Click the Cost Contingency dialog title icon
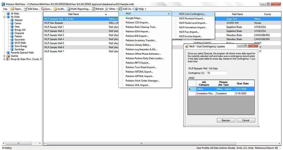Screen dimensions: 283x150 (187, 47)
